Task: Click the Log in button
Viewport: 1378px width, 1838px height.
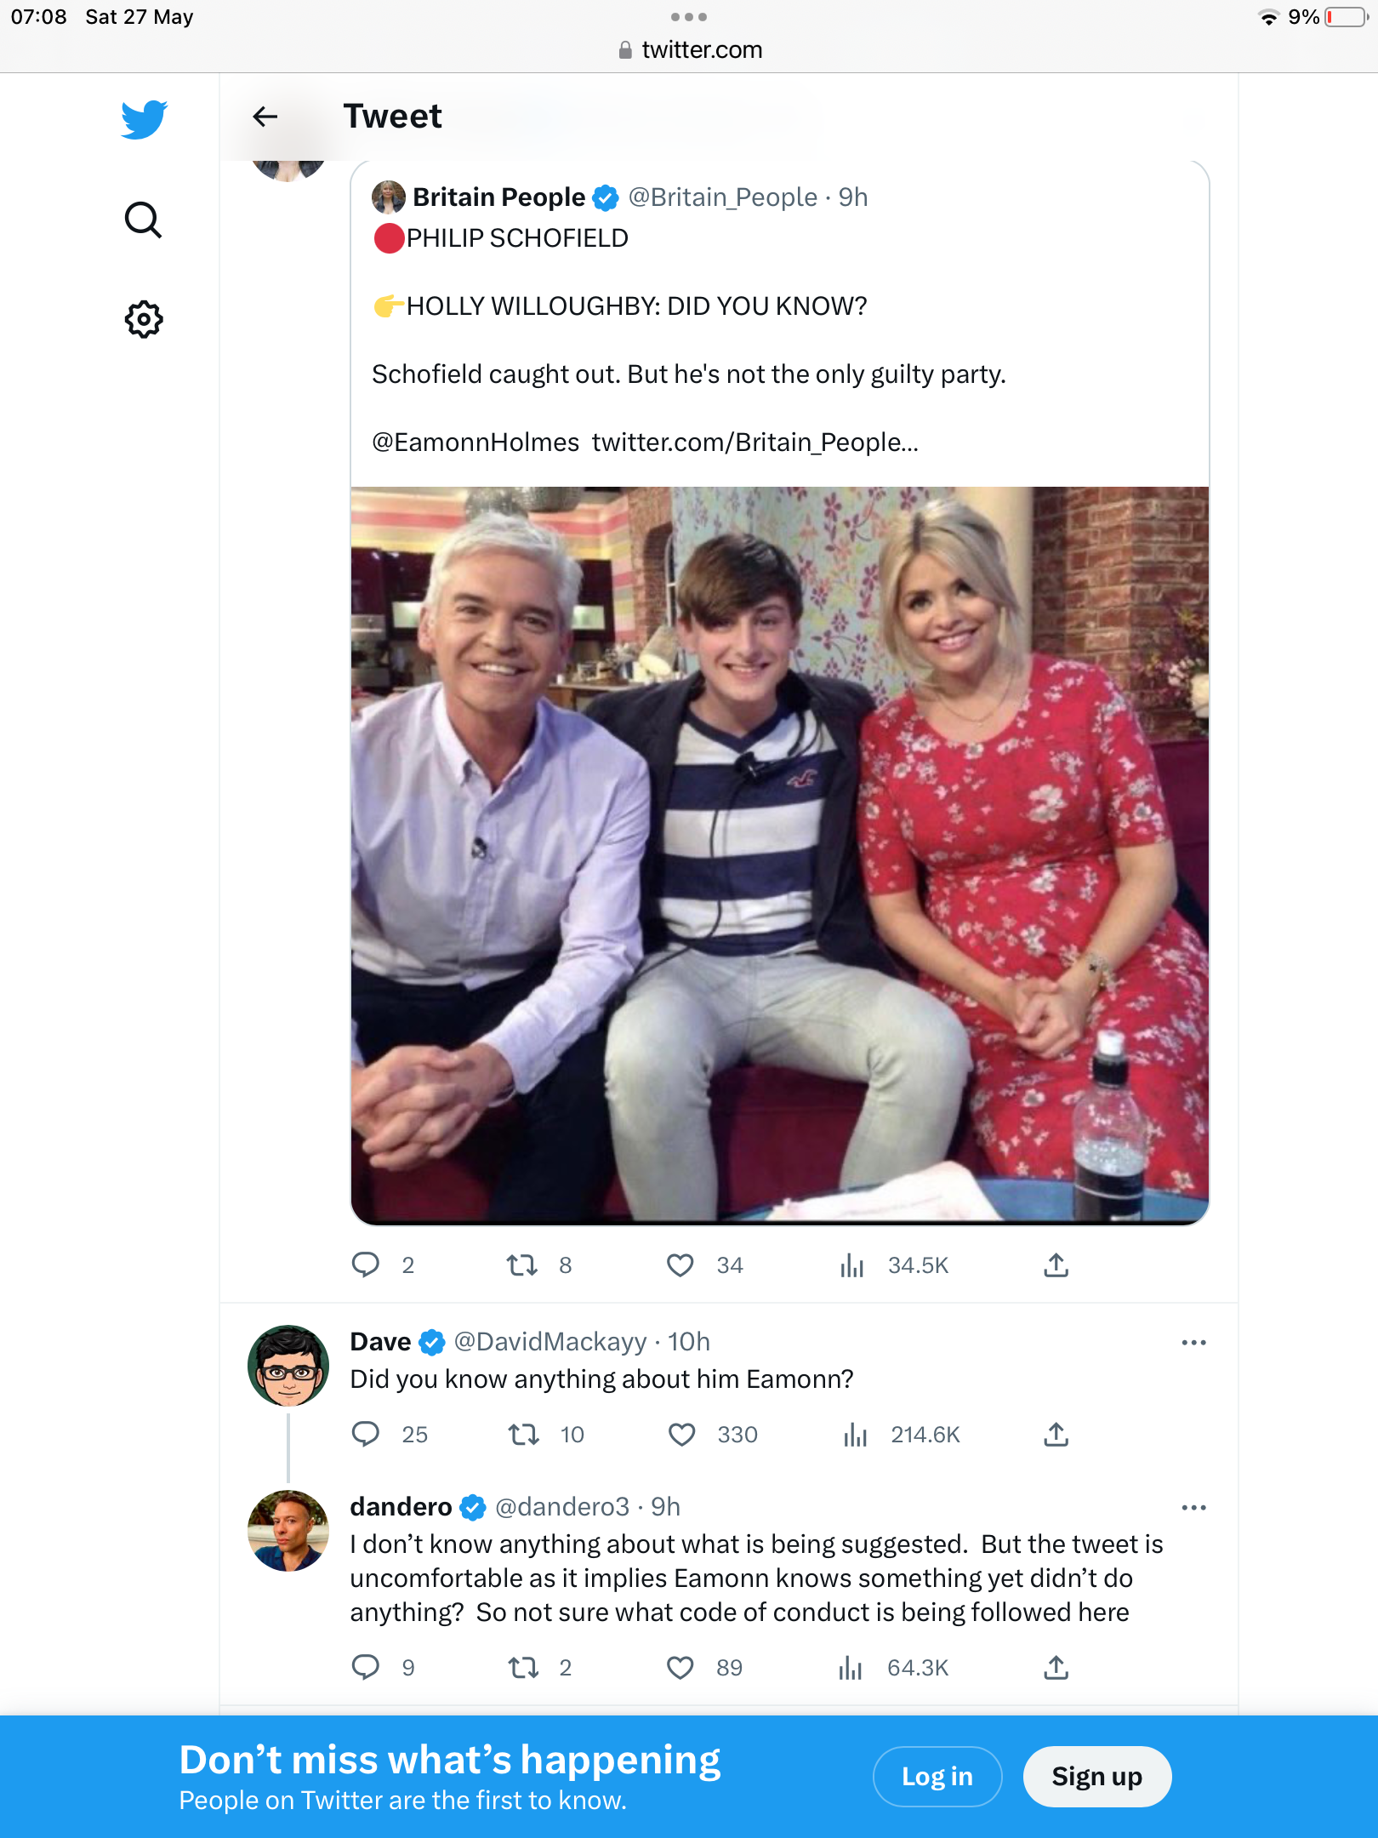Action: coord(937,1777)
